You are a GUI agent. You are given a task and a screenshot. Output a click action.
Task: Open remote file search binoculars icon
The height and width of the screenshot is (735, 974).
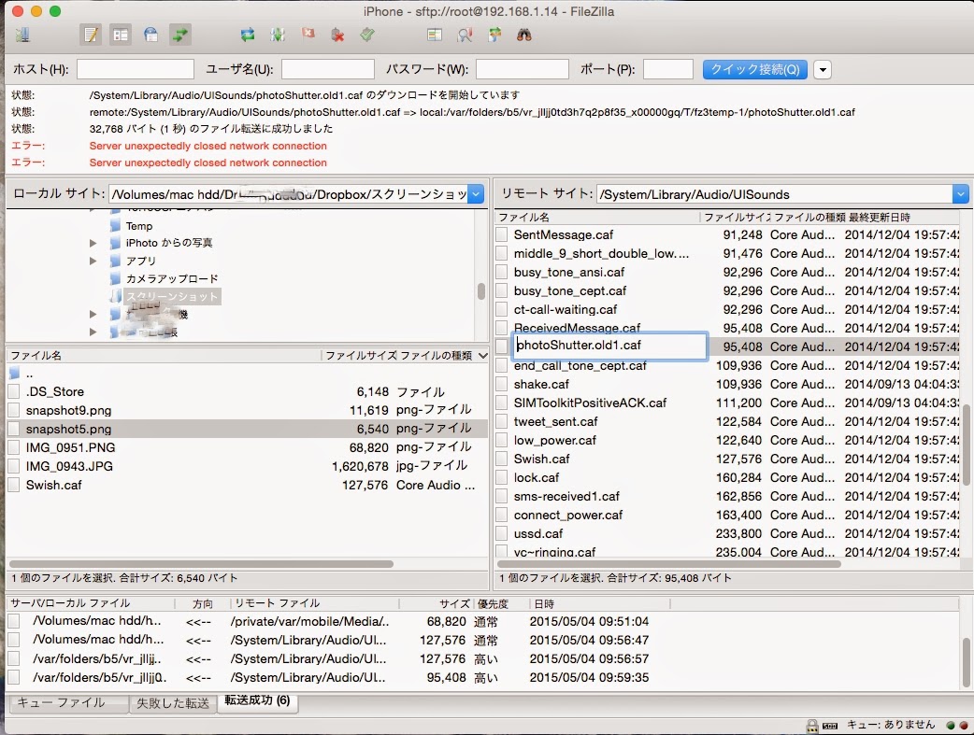(524, 35)
